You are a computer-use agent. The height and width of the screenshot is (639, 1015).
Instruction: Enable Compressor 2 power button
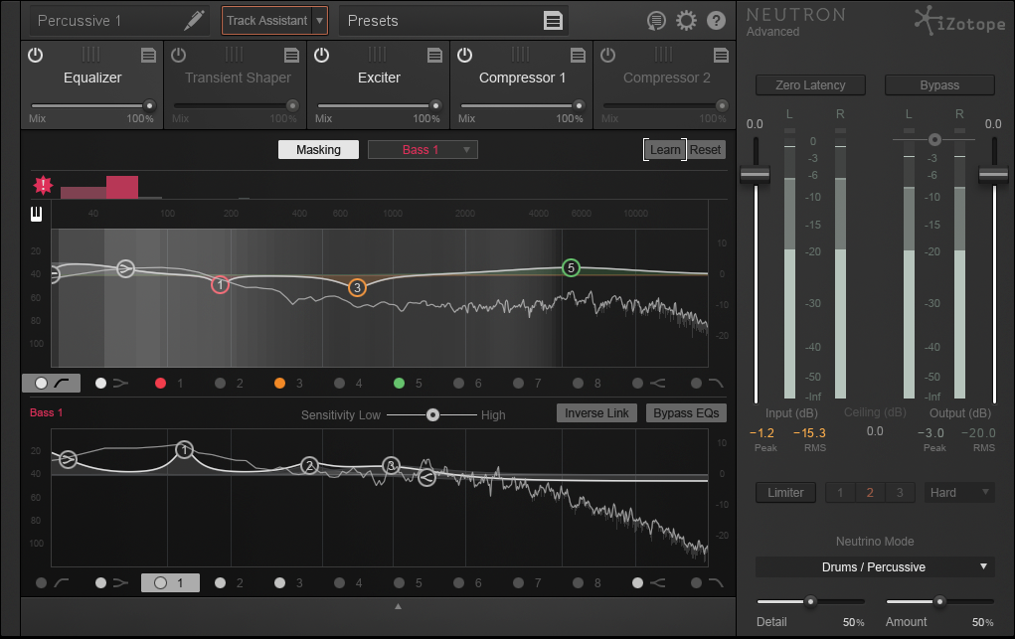click(607, 55)
